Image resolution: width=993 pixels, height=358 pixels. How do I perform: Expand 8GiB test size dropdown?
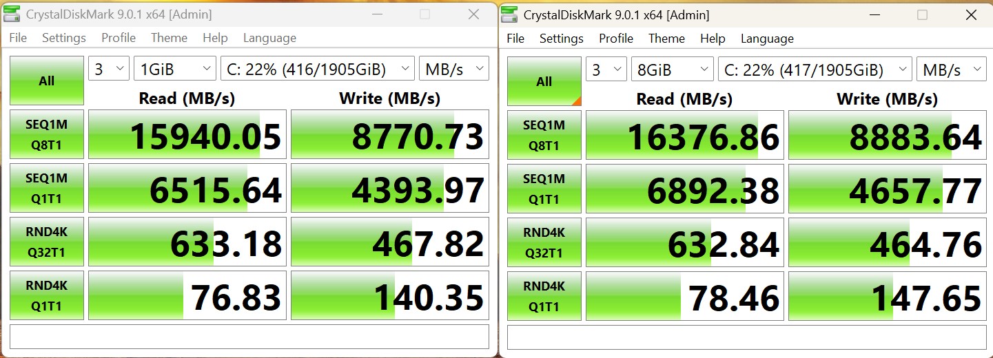[673, 70]
